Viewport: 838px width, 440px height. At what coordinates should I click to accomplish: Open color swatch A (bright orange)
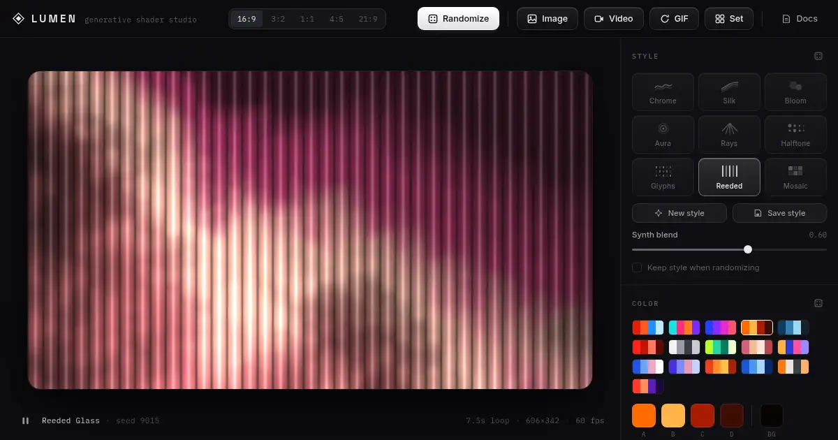(644, 416)
